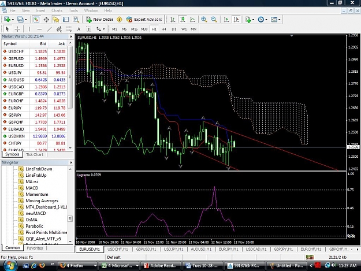Close the Market Watch panel
This screenshot has width=361, height=271.
71,36
